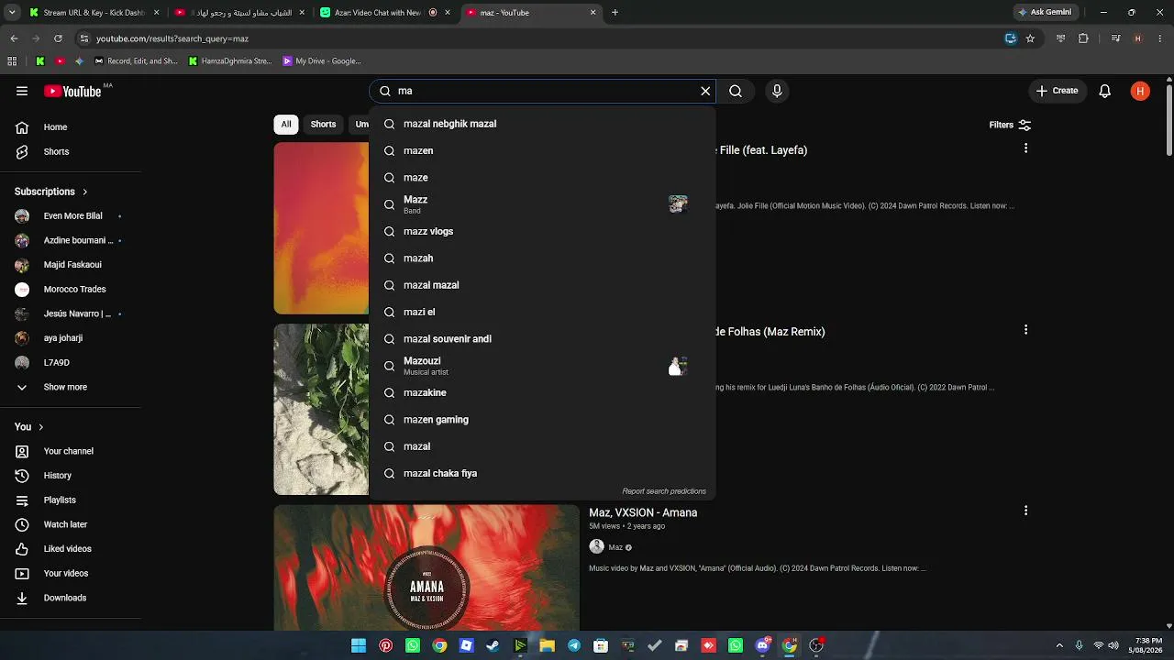The width and height of the screenshot is (1174, 660).
Task: Open the tab search dropdown arrow
Action: tap(13, 13)
